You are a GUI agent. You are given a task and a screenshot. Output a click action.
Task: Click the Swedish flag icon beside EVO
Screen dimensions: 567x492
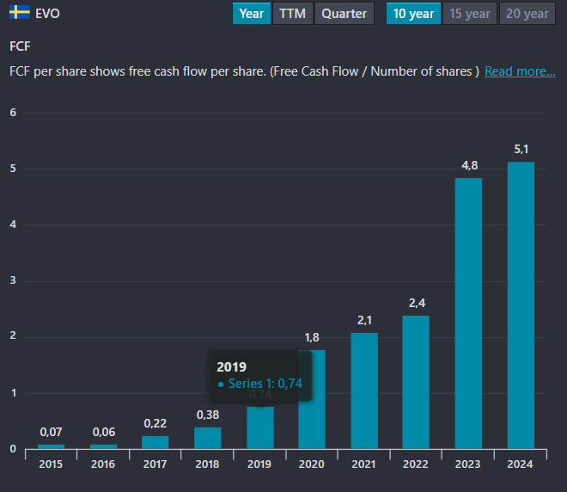tap(19, 13)
